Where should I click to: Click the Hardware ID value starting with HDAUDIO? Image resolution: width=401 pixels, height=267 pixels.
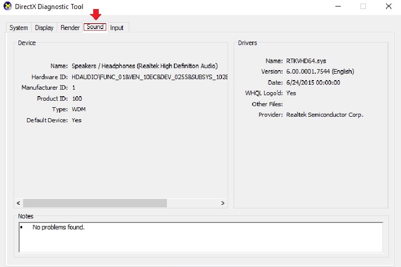point(149,77)
